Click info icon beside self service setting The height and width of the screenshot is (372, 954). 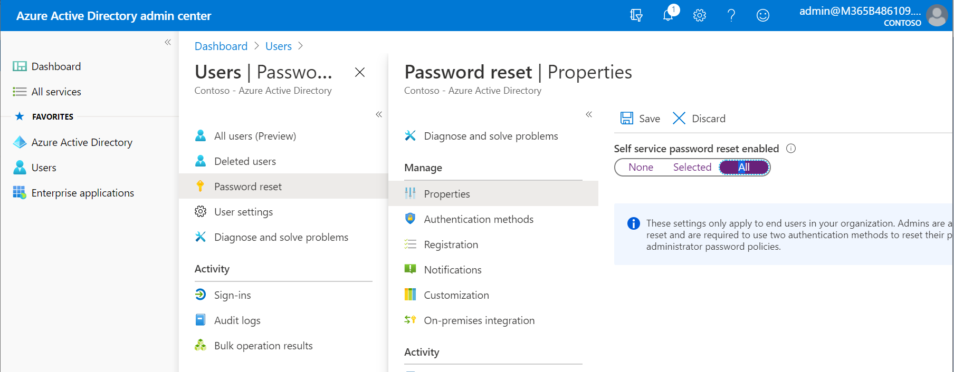791,149
